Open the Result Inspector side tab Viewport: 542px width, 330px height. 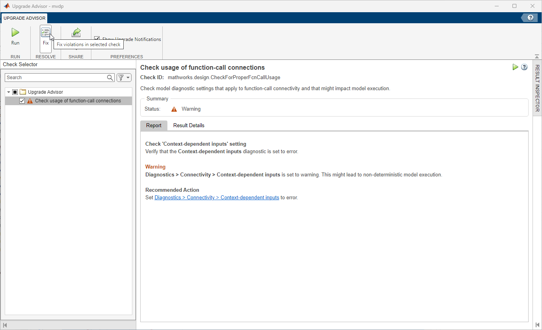(536, 87)
